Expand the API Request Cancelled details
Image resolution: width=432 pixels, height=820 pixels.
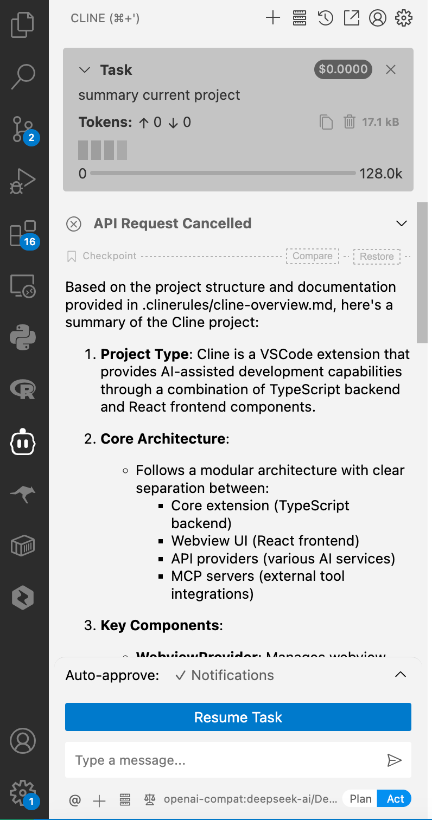402,223
